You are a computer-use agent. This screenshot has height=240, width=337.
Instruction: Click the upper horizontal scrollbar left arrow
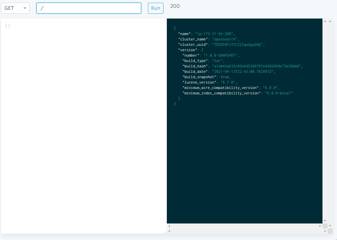click(169, 226)
